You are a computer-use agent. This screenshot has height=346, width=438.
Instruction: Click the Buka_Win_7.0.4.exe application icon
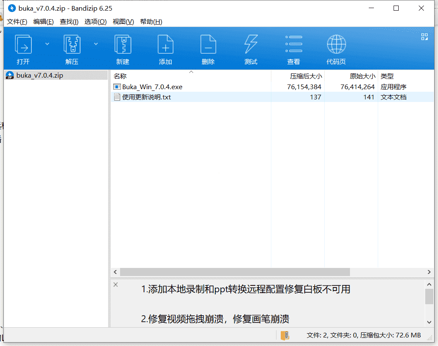tap(117, 87)
